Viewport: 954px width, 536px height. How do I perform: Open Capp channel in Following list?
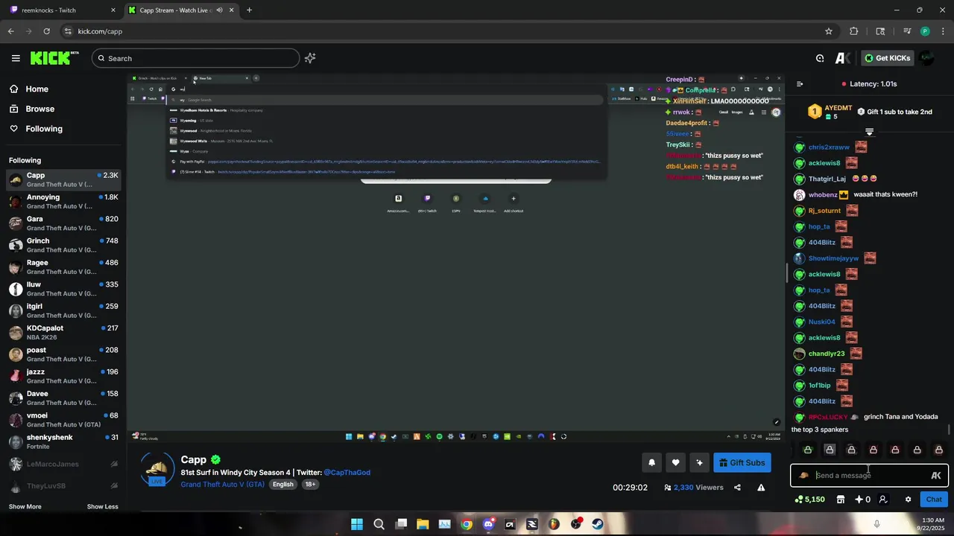(x=63, y=179)
